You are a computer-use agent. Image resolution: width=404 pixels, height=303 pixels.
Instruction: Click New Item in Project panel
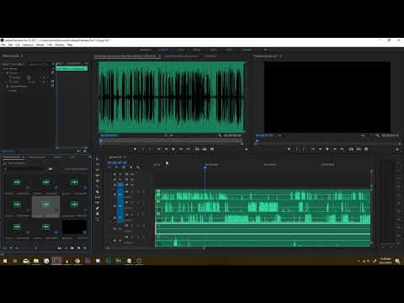pyautogui.click(x=78, y=247)
